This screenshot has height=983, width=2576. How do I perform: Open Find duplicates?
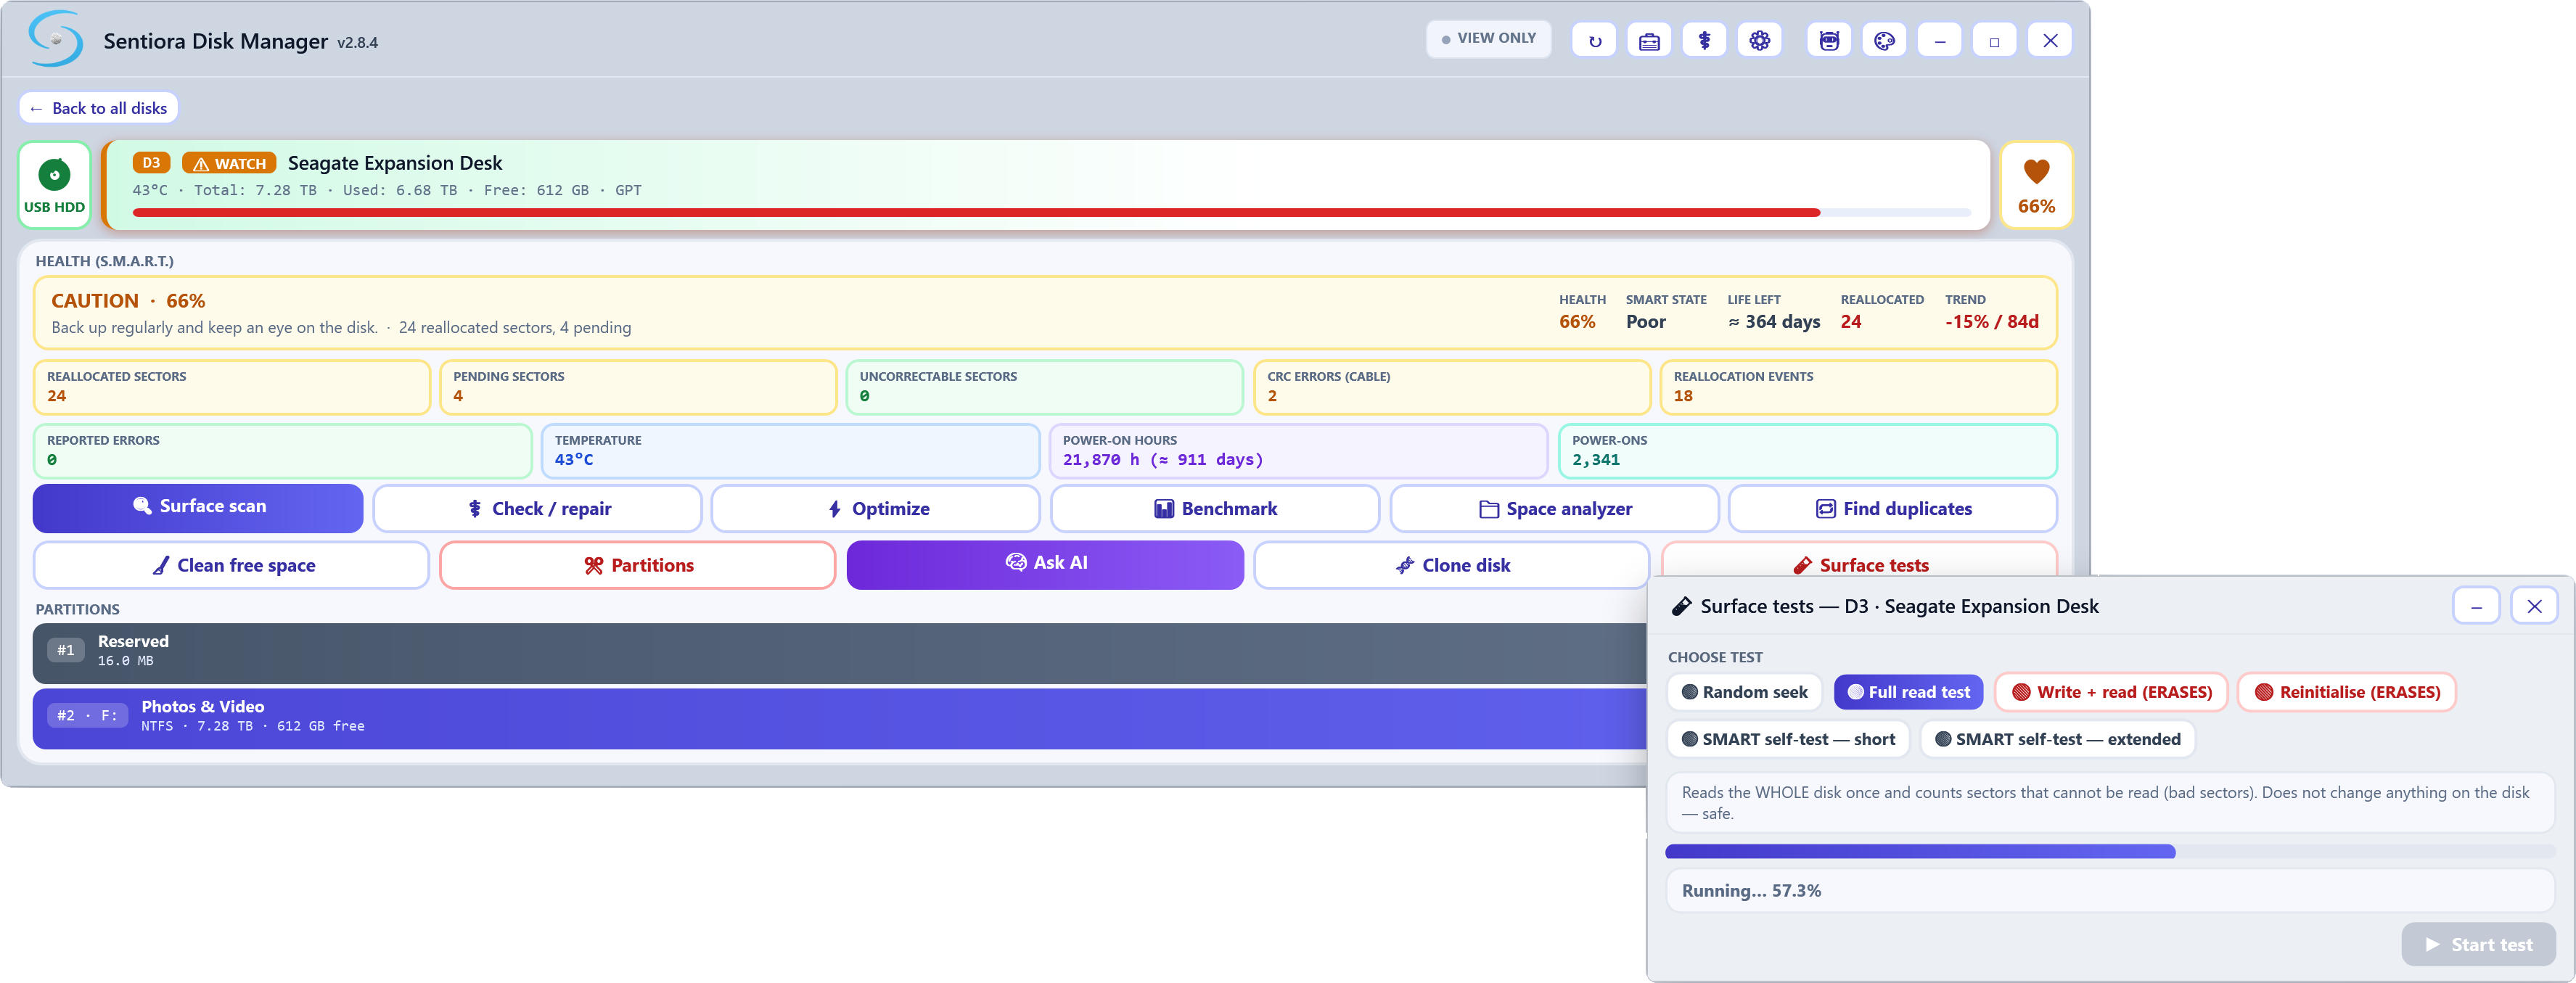pos(1893,509)
